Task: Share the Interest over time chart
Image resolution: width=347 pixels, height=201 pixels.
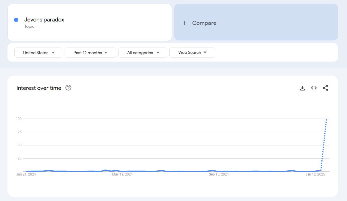Action: coord(325,88)
